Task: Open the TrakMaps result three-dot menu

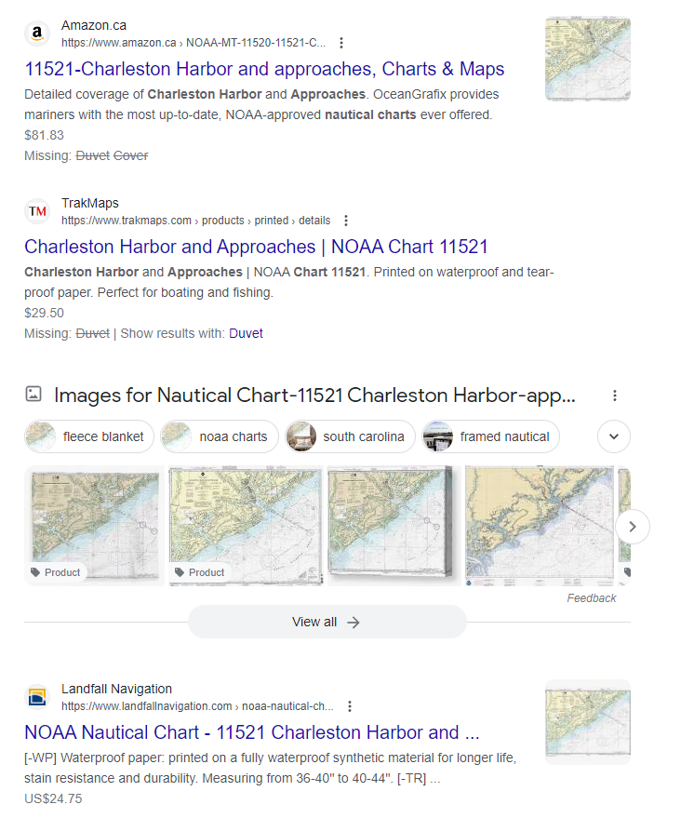Action: 346,221
